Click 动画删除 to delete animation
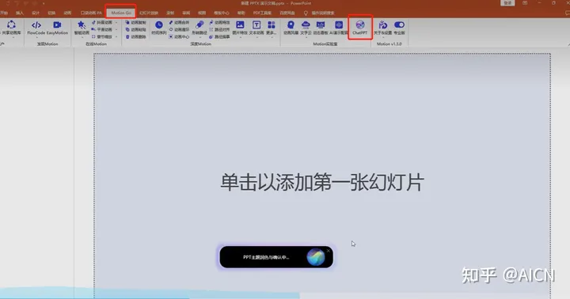This screenshot has height=299, width=570. point(135,36)
